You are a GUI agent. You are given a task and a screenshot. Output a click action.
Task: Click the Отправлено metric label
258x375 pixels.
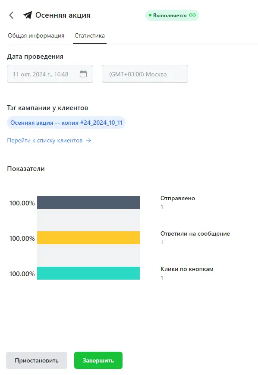click(x=178, y=198)
